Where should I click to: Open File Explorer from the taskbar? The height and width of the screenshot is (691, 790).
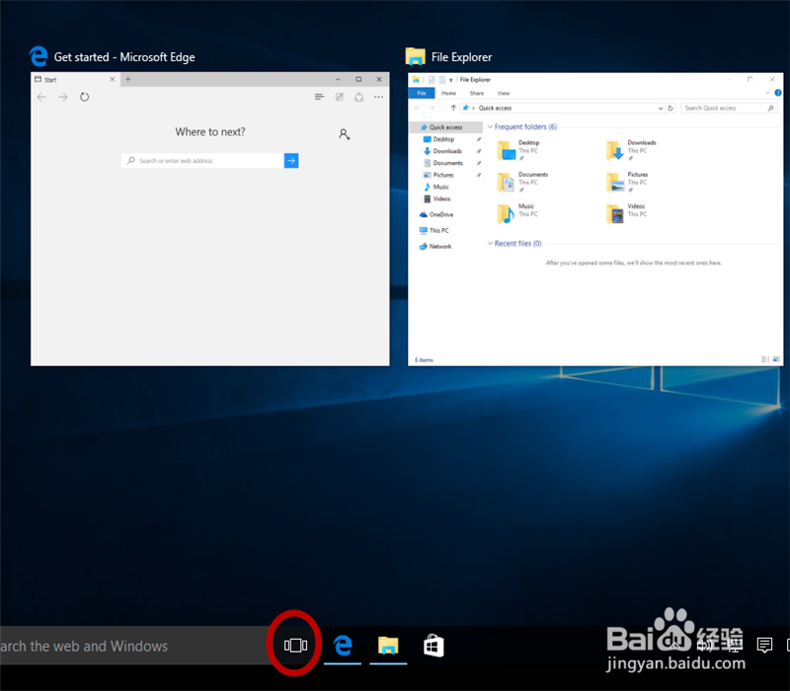pos(388,646)
